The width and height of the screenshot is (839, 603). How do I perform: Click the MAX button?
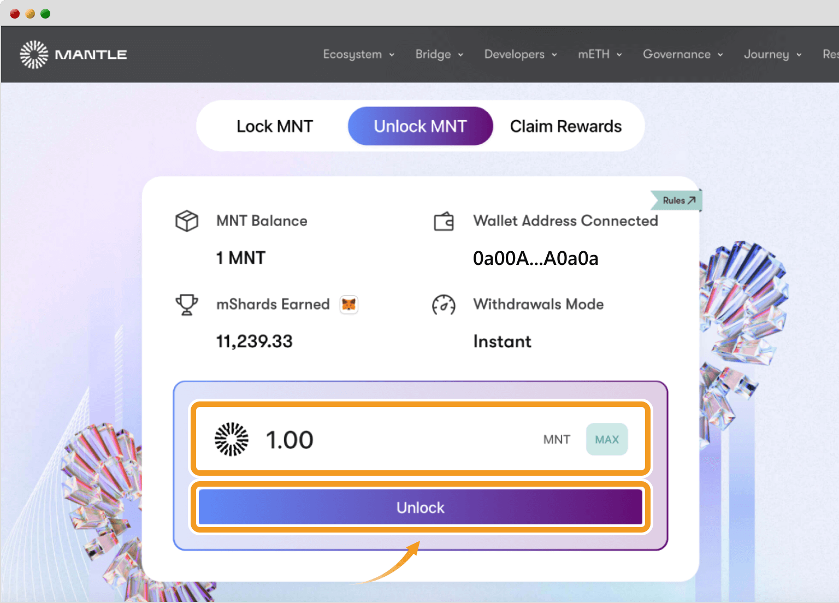(607, 440)
